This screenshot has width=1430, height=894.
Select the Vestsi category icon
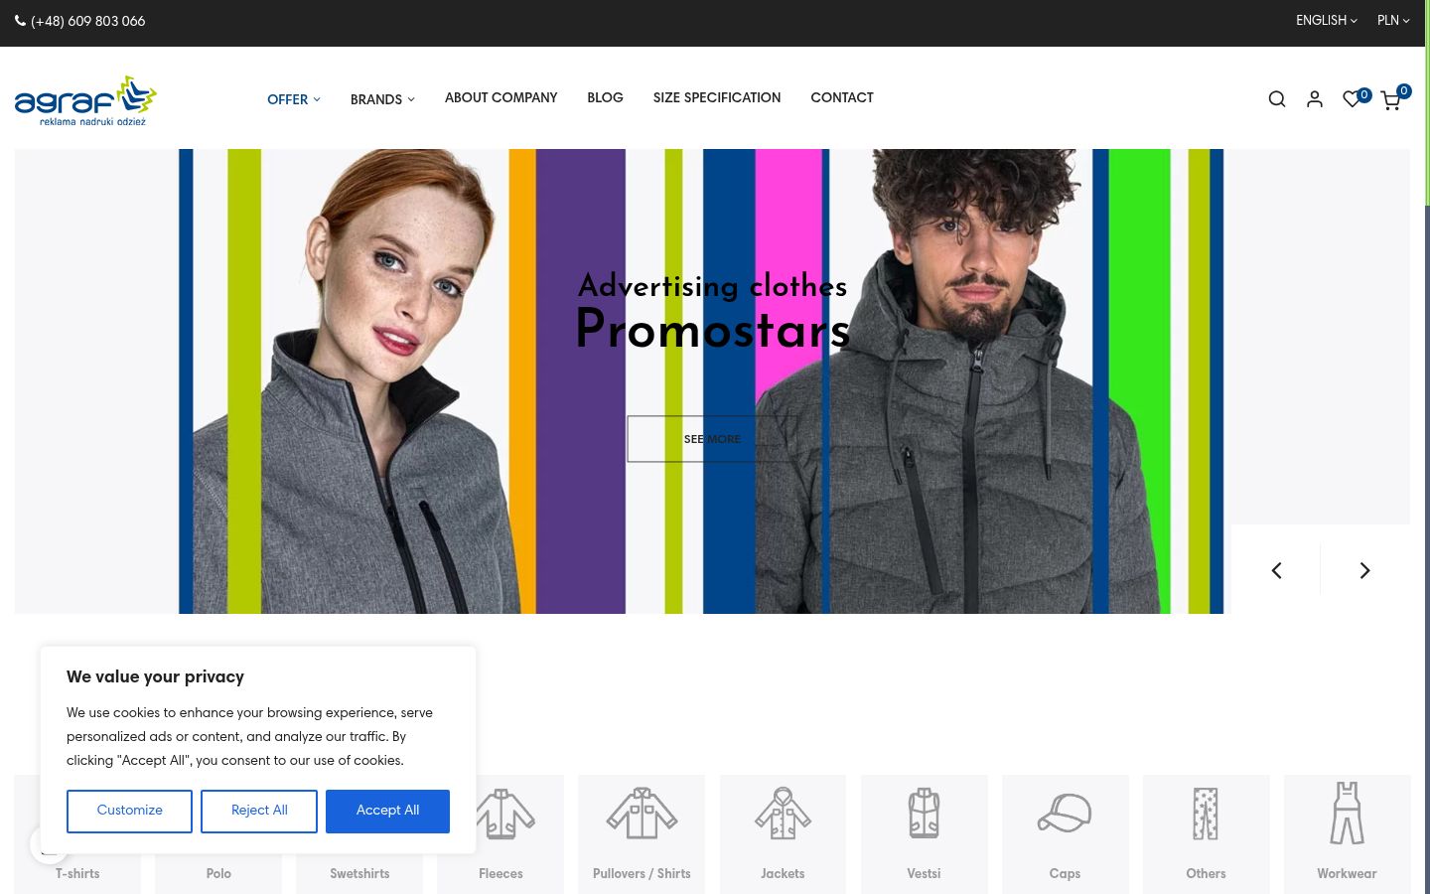coord(924,814)
